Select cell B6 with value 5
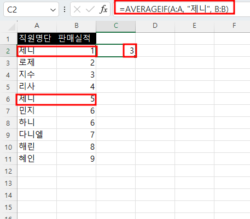 (x=77, y=99)
